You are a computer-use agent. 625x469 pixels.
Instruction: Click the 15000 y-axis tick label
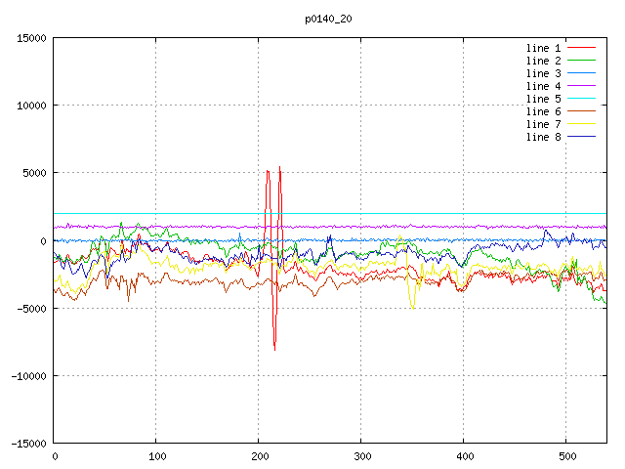click(28, 38)
